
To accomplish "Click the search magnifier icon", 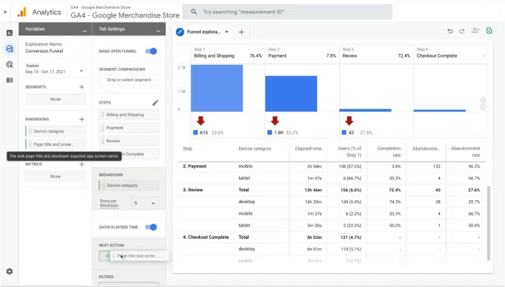I will click(x=194, y=12).
